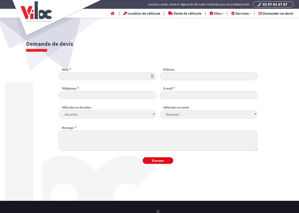The image size is (299, 213).
Task: Click the list icon beside Demander un devis
Action: [x=260, y=14]
